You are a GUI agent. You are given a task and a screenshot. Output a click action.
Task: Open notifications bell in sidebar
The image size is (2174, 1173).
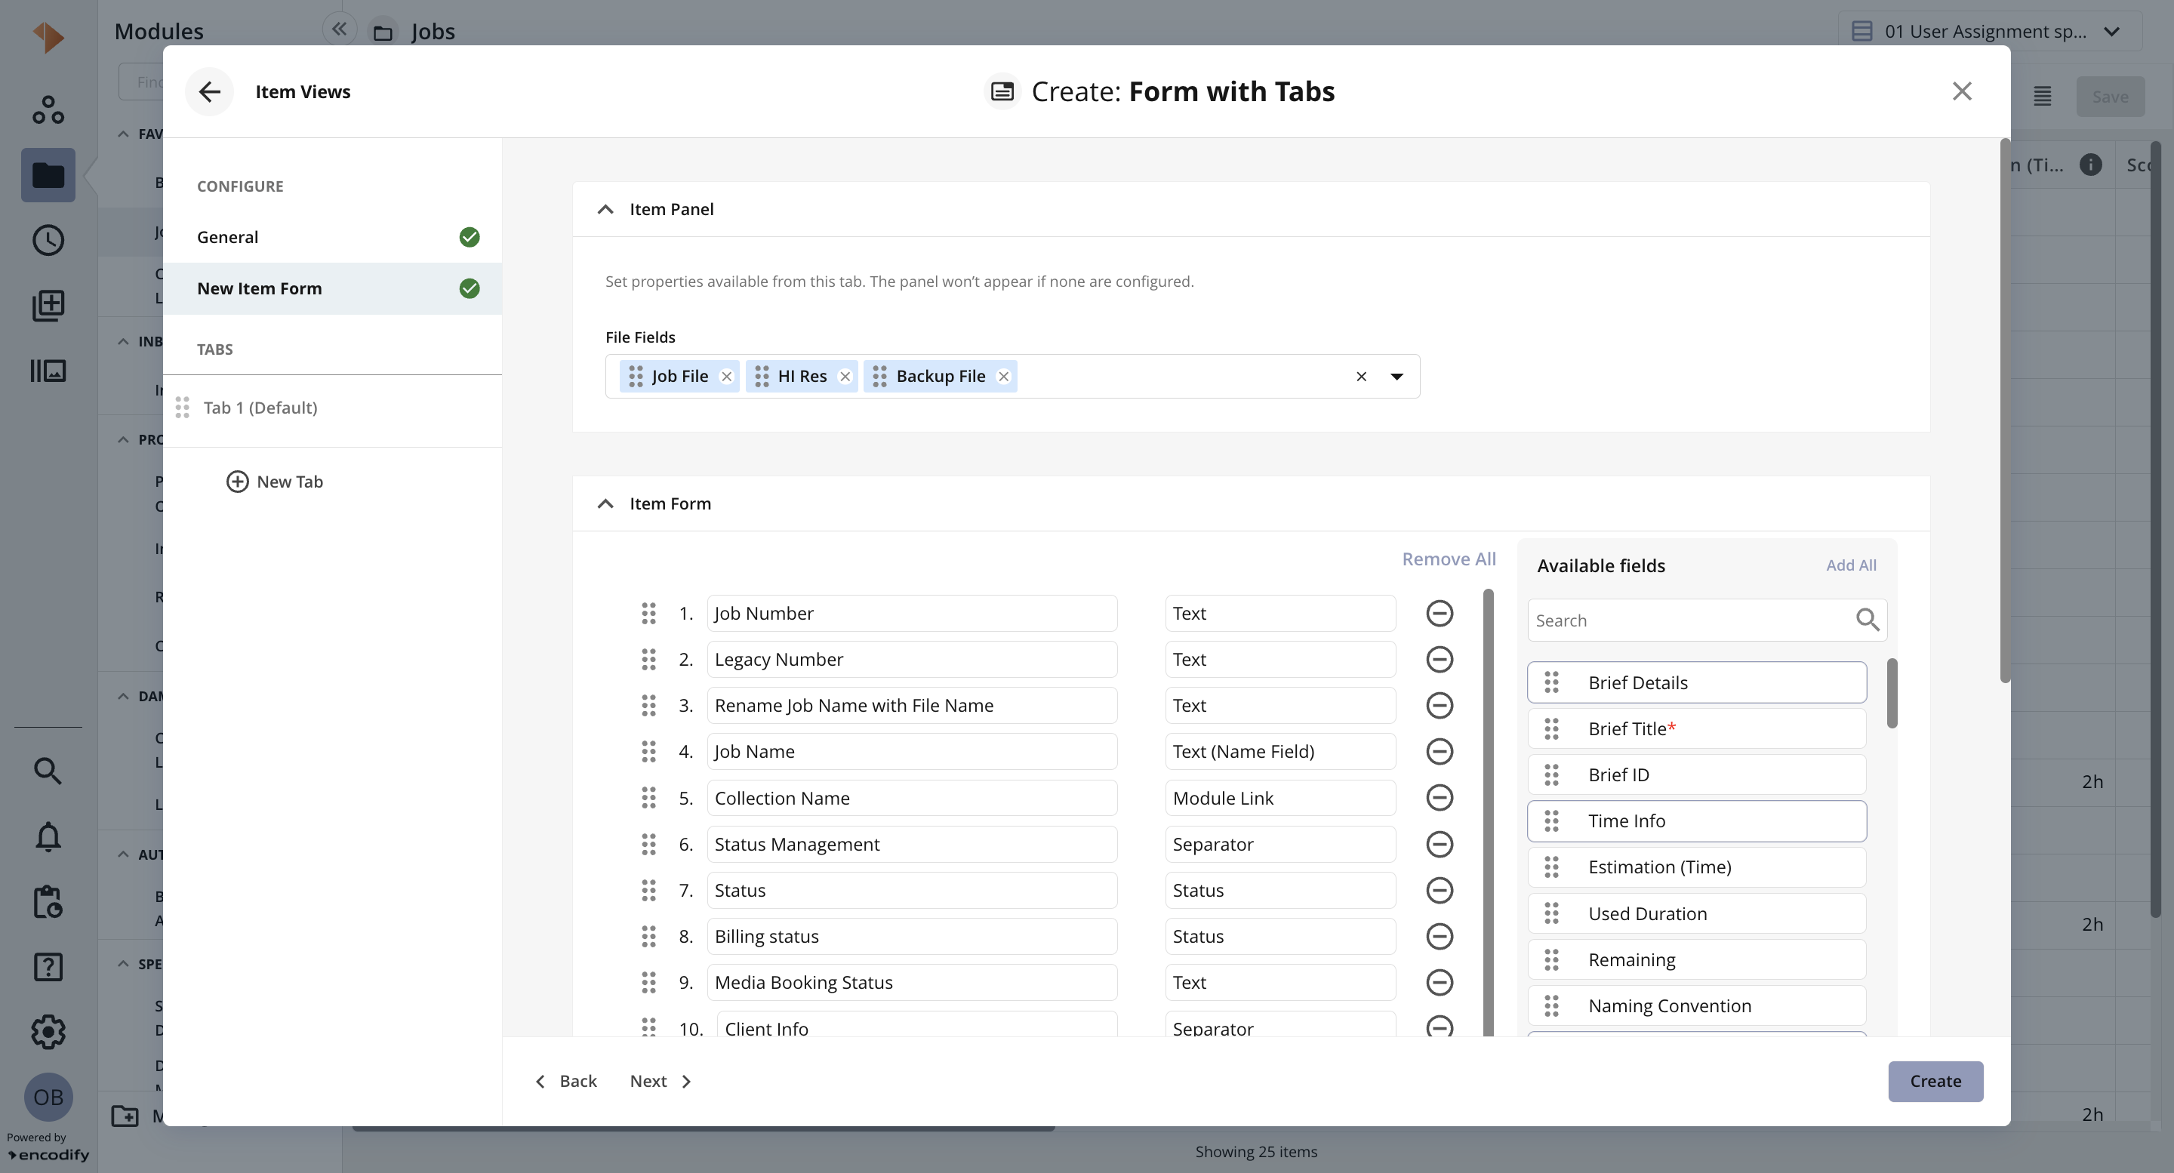[48, 836]
